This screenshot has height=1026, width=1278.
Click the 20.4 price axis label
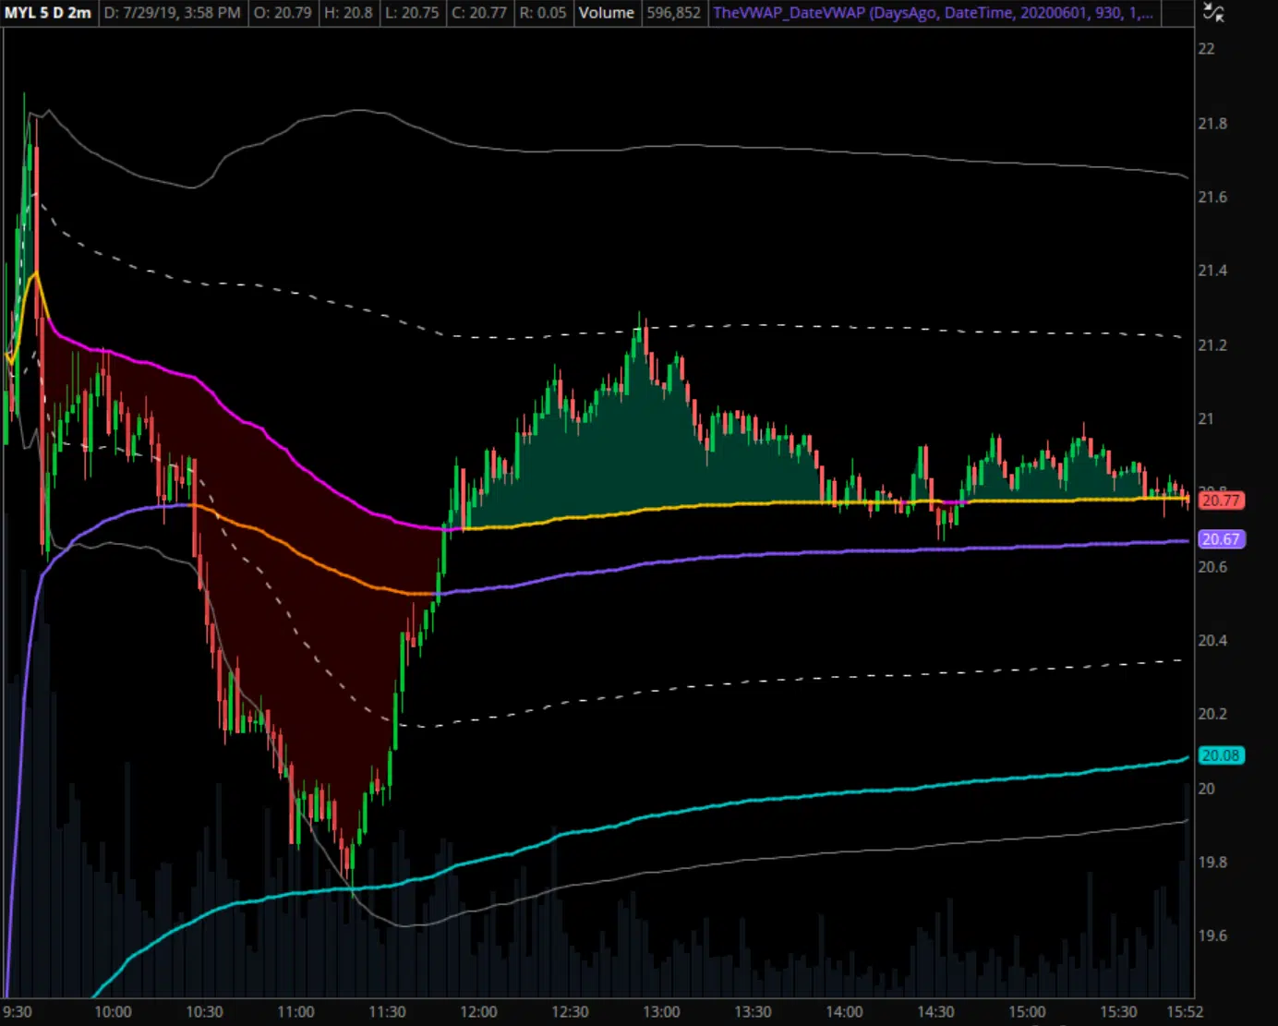point(1212,641)
